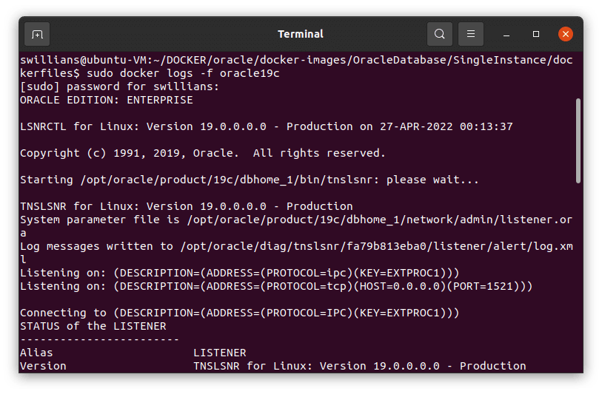The image size is (602, 394).
Task: Open a new terminal tab
Action: click(37, 34)
